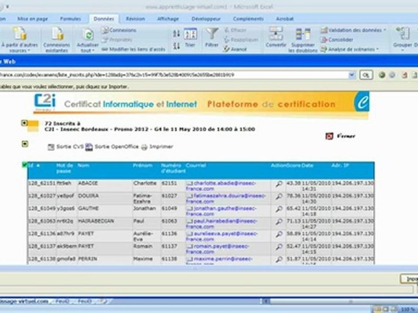The width and height of the screenshot is (418, 313).
Task: Click magnifier icon in PERRIN row
Action: [279, 259]
